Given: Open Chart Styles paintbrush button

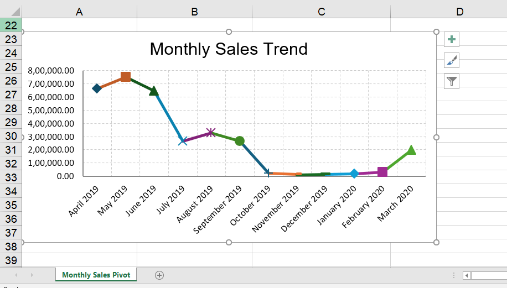Looking at the screenshot, I should pos(452,60).
